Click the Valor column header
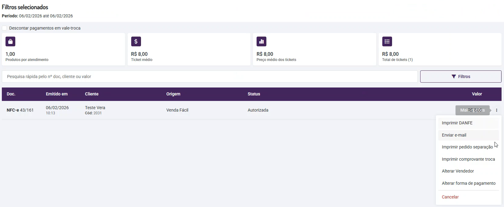The image size is (504, 207). (477, 94)
